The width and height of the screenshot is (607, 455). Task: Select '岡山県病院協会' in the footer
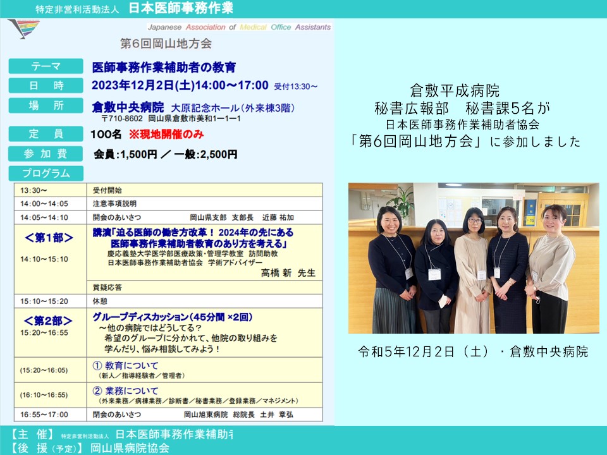coord(130,448)
